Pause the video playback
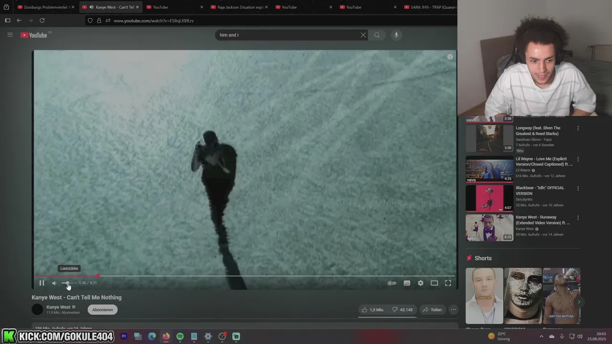The width and height of the screenshot is (612, 344). (x=42, y=283)
